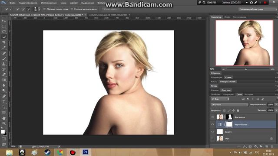
Task: Open the 'Шрифт' menu
Action: pyautogui.click(x=73, y=3)
